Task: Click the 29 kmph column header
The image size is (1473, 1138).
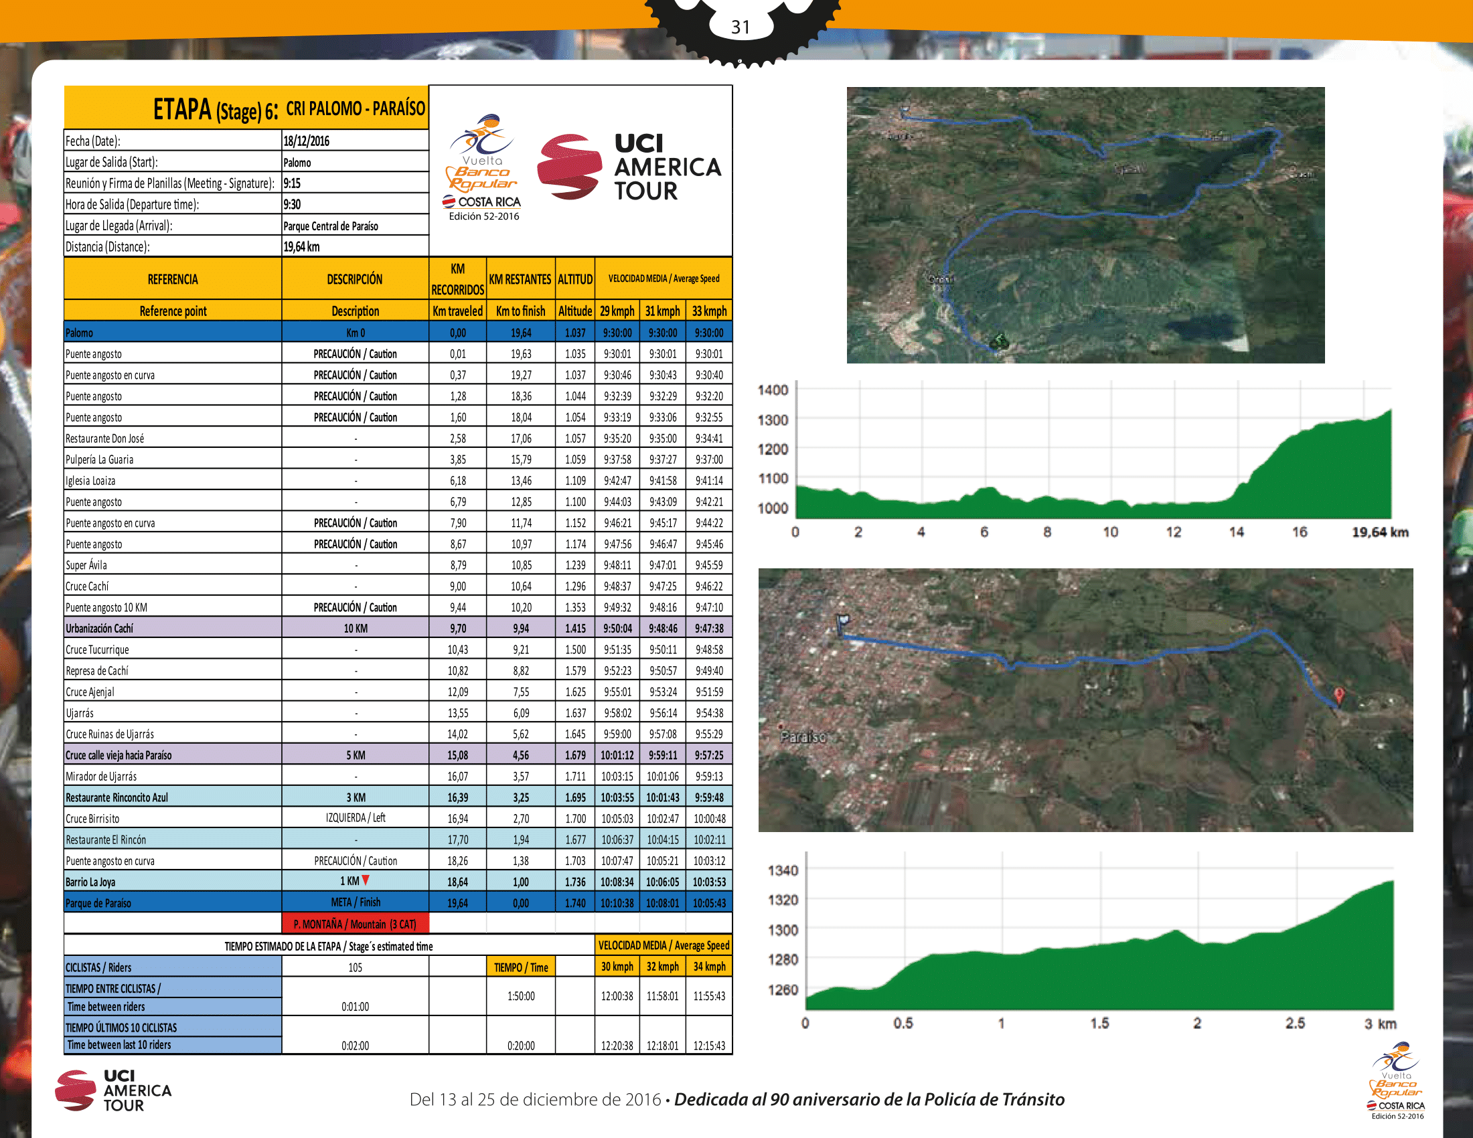Action: point(617,311)
